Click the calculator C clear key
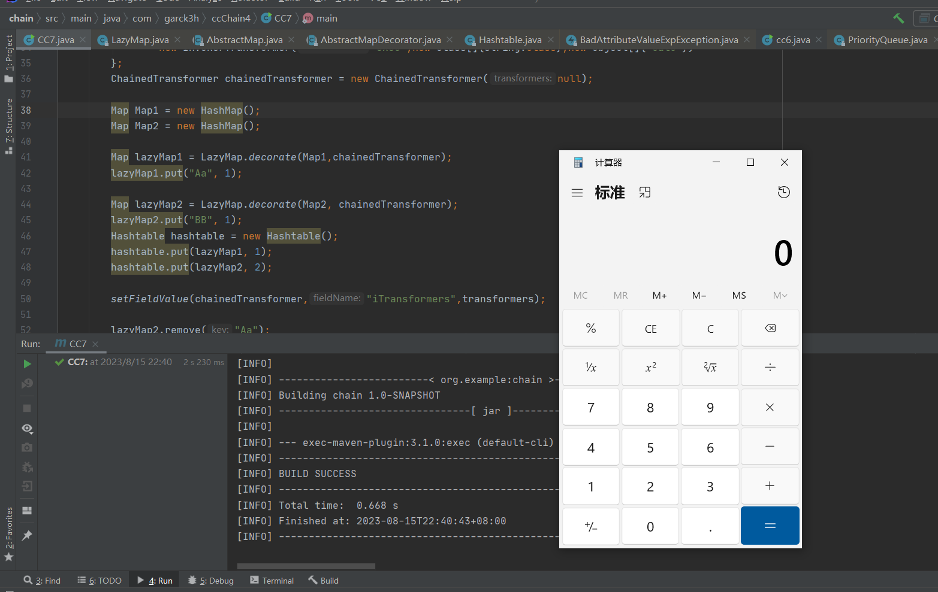Image resolution: width=938 pixels, height=592 pixels. pyautogui.click(x=710, y=328)
